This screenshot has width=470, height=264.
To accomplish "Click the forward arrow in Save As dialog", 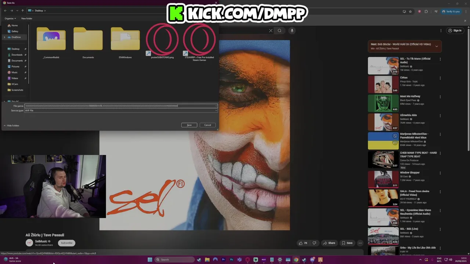I will 11,11.
